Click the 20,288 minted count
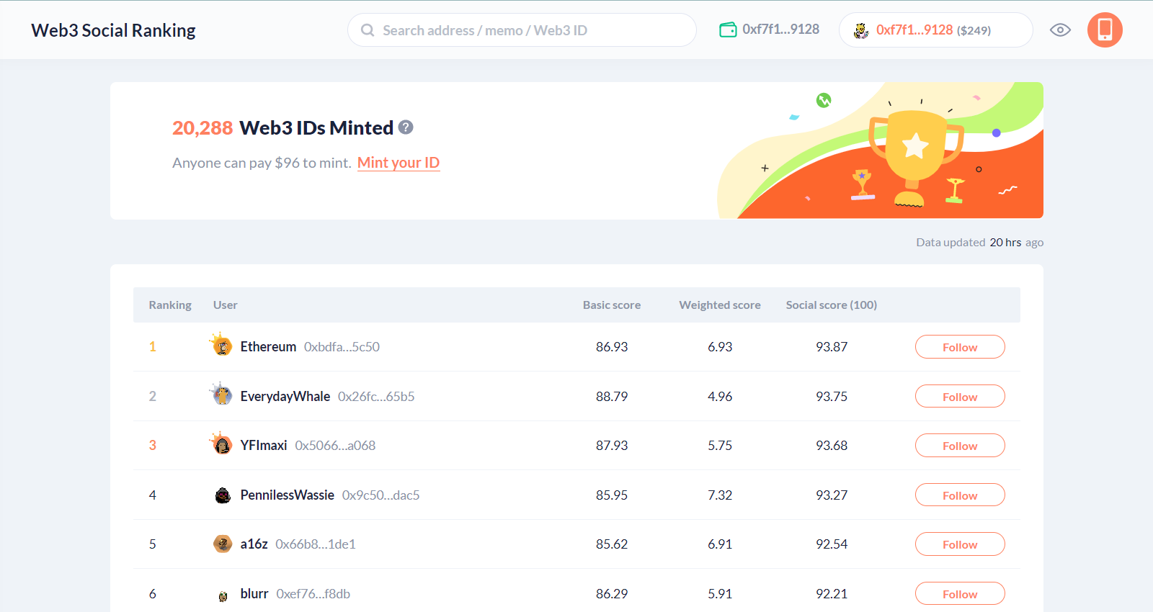 [202, 128]
